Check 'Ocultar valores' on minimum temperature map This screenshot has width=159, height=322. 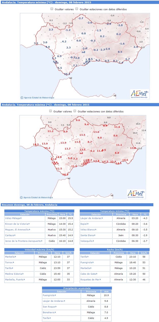[x=52, y=9]
